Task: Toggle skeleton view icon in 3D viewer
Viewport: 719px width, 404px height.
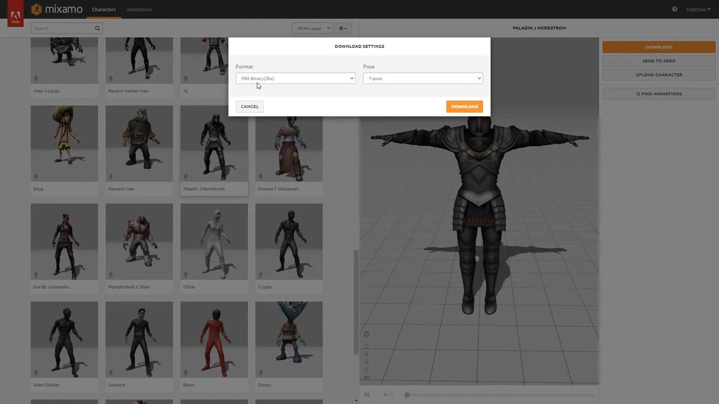Action: (x=367, y=334)
